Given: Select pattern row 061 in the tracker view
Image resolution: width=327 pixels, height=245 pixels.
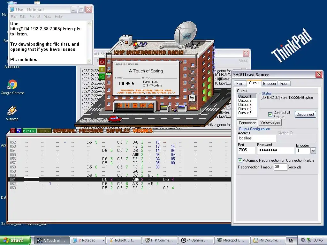Looking at the screenshot, I should pos(119,179).
